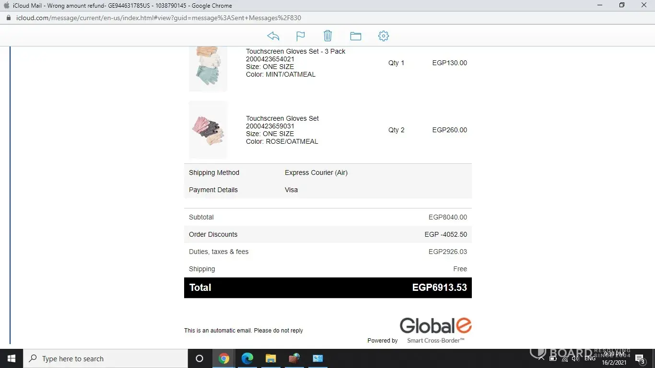Click the rose/oatmeal gloves product image
Image resolution: width=655 pixels, height=368 pixels.
click(x=208, y=130)
